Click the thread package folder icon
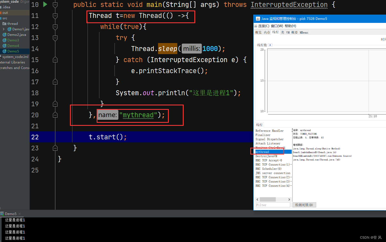Viewport: 386px width, 242px height. coord(4,24)
